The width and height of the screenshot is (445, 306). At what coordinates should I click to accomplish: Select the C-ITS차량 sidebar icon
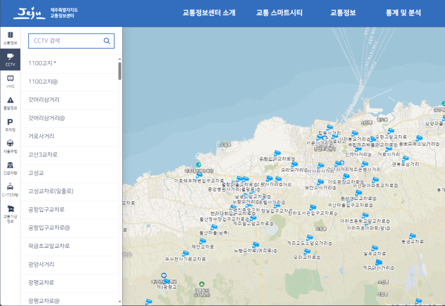pyautogui.click(x=10, y=189)
